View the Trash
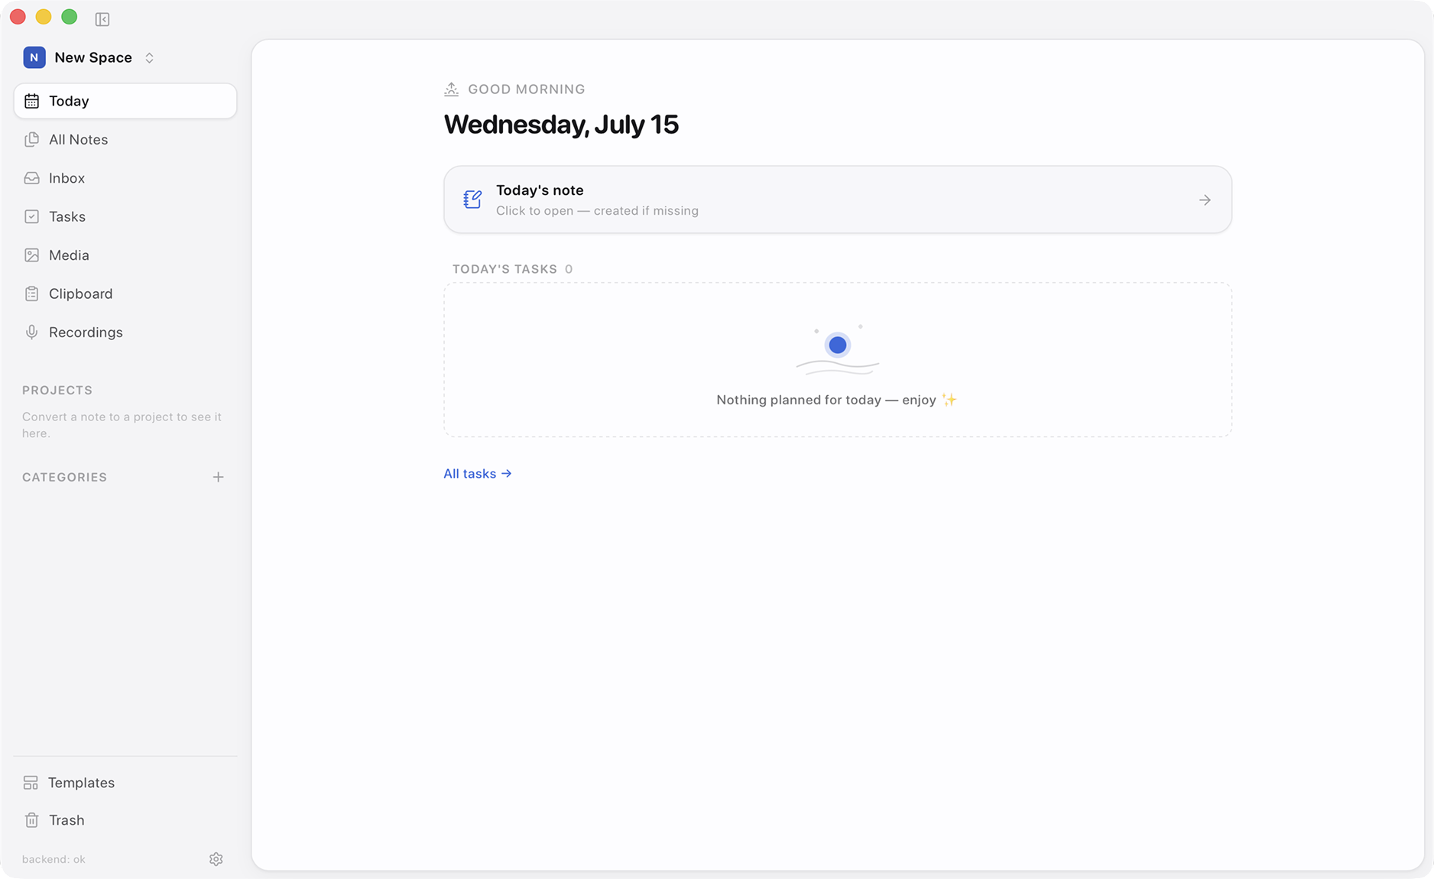Viewport: 1434px width, 879px height. pos(125,820)
